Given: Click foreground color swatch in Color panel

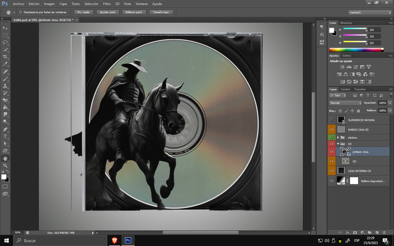Looking at the screenshot, I should 332,30.
